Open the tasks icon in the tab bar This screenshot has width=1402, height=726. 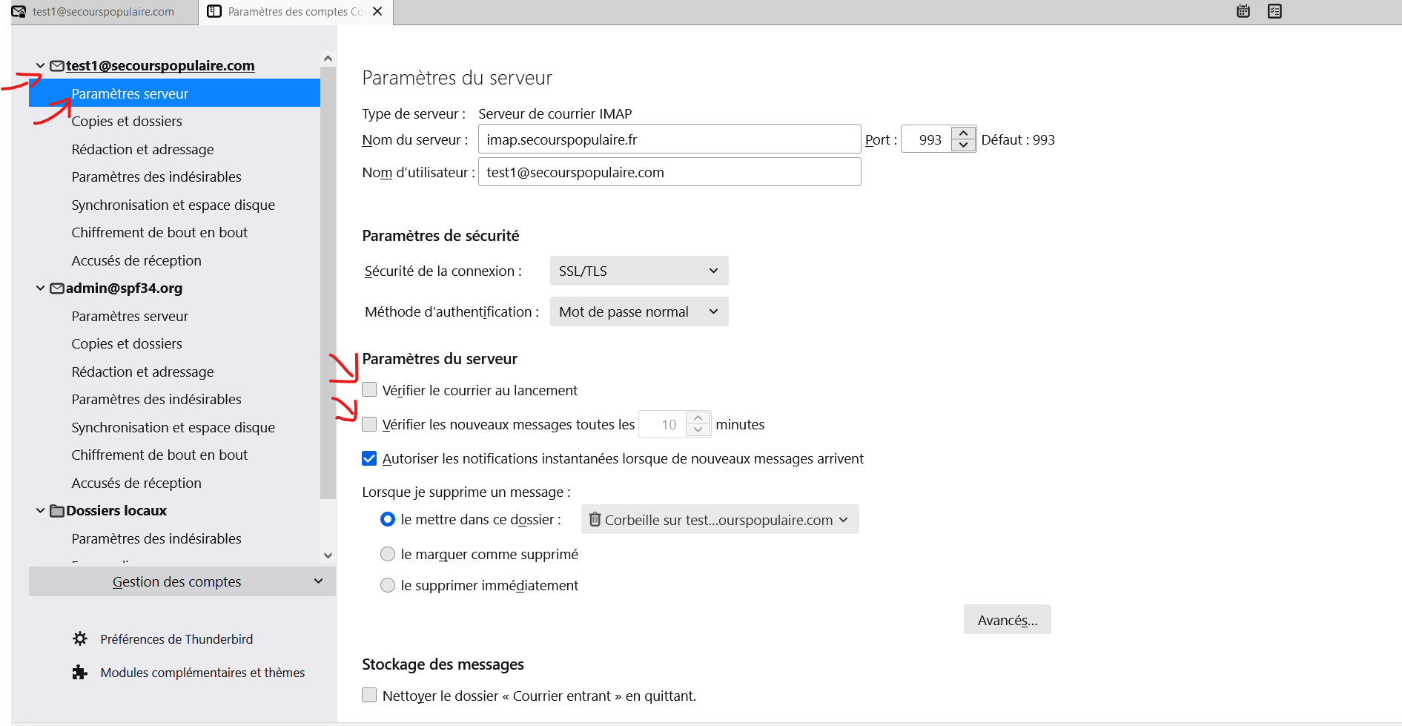click(1274, 11)
